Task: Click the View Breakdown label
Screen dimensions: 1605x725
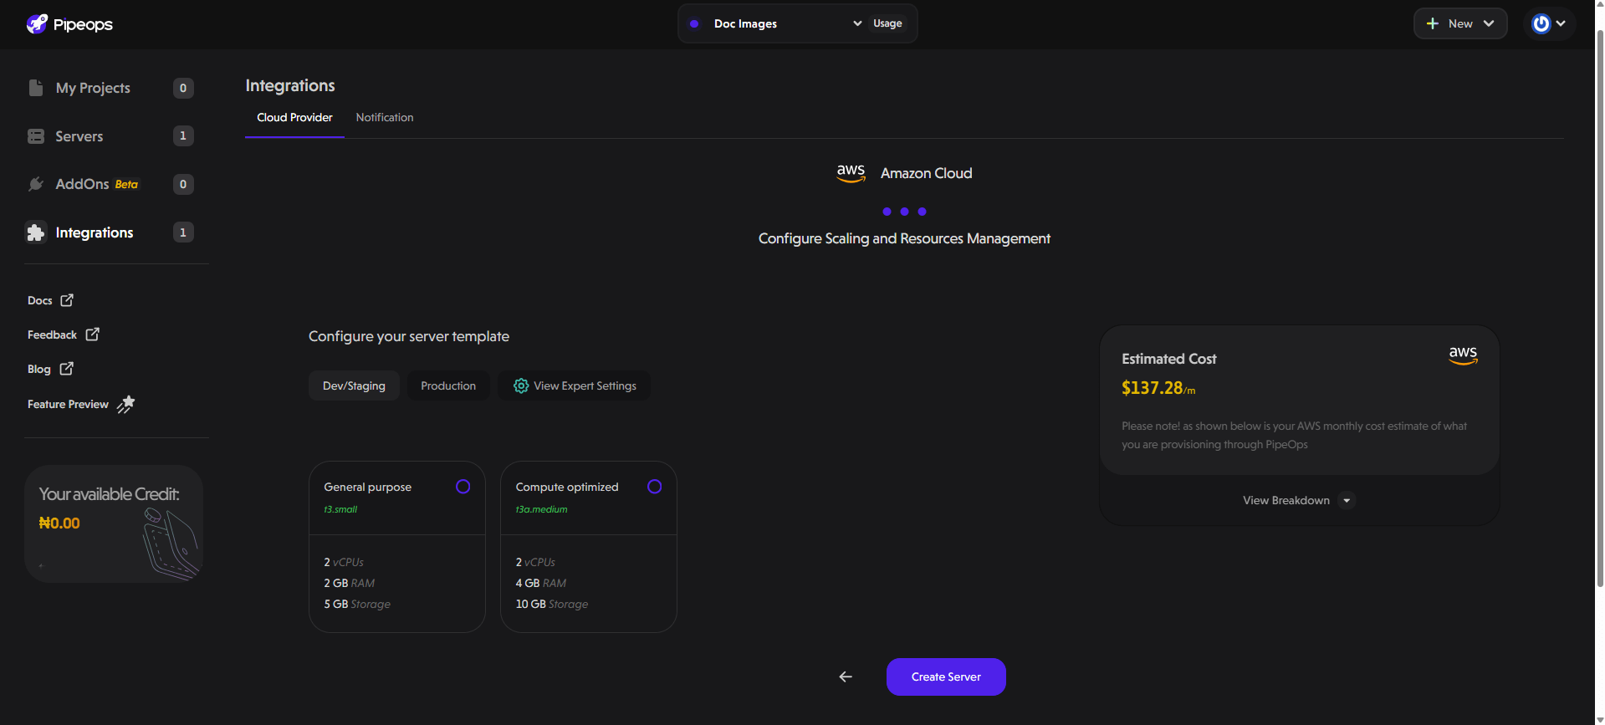Action: coord(1286,500)
